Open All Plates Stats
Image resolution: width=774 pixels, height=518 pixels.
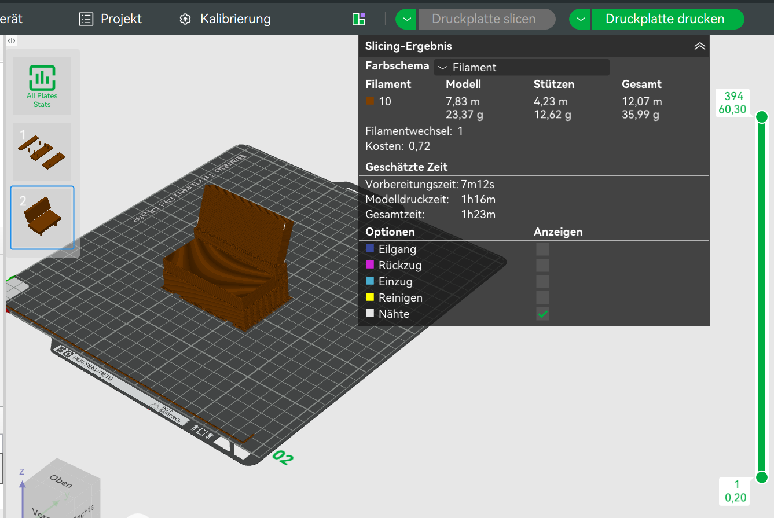[x=42, y=85]
